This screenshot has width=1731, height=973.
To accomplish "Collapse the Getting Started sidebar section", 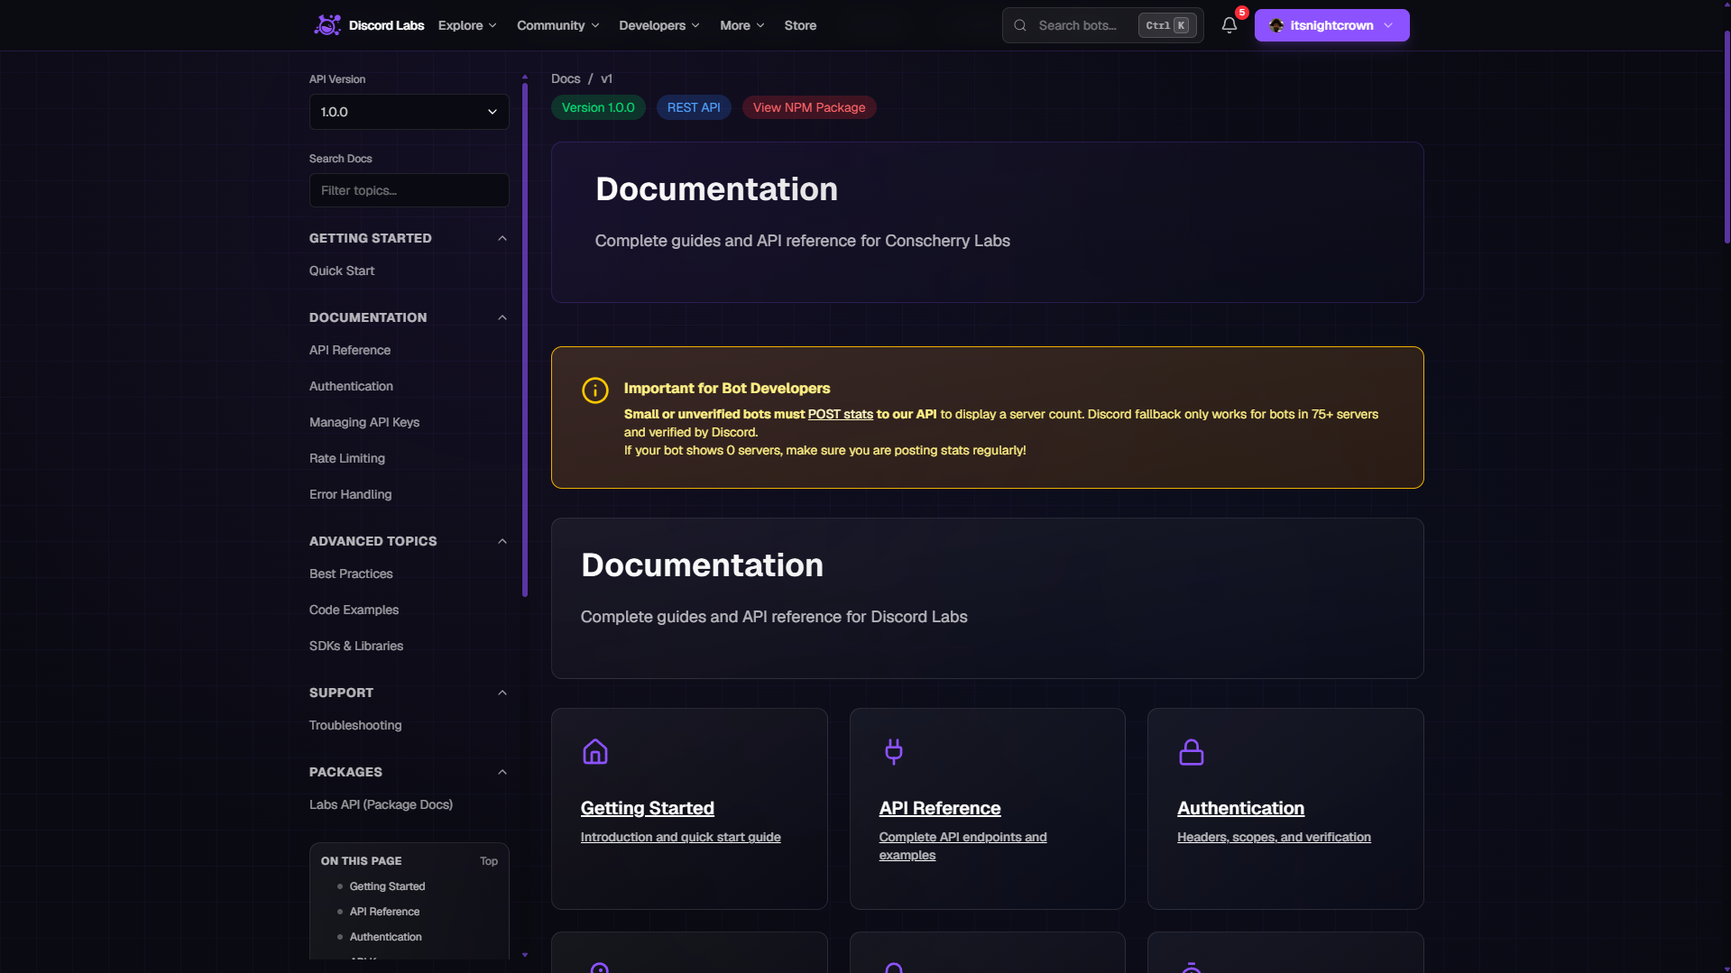I will tap(502, 238).
